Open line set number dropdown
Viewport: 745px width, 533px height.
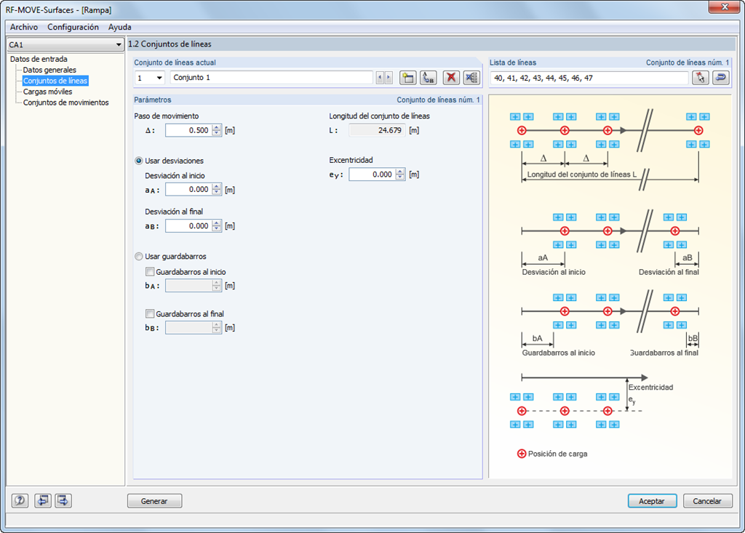(159, 78)
